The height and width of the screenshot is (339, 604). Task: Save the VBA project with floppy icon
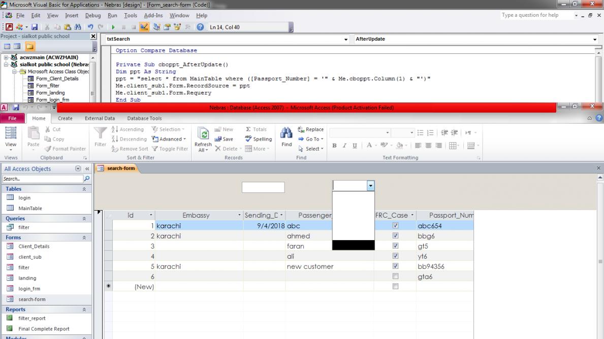click(34, 27)
